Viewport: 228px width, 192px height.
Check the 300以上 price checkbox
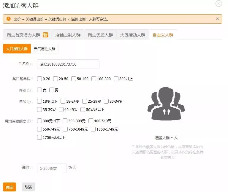[x=116, y=79]
